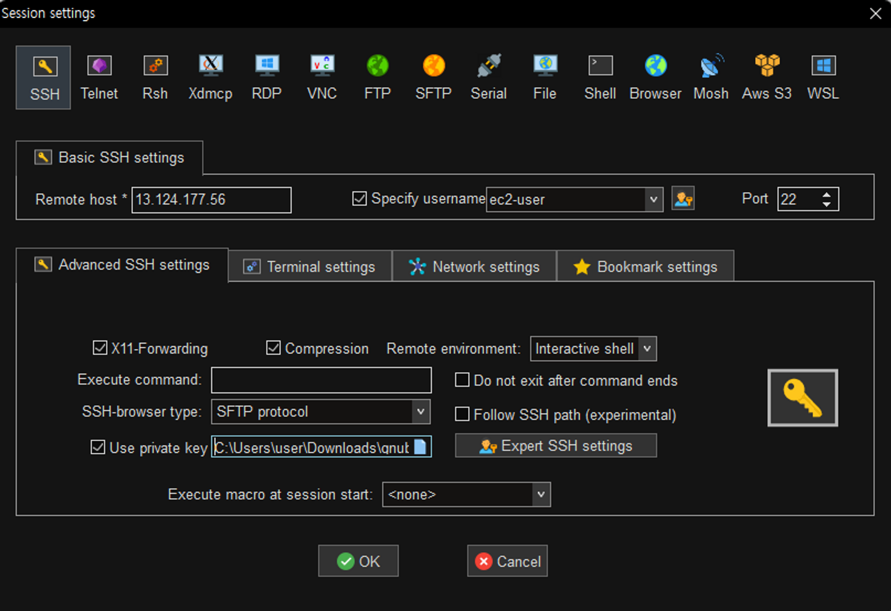
Task: Expand Execute macro at session start list
Action: coord(541,494)
